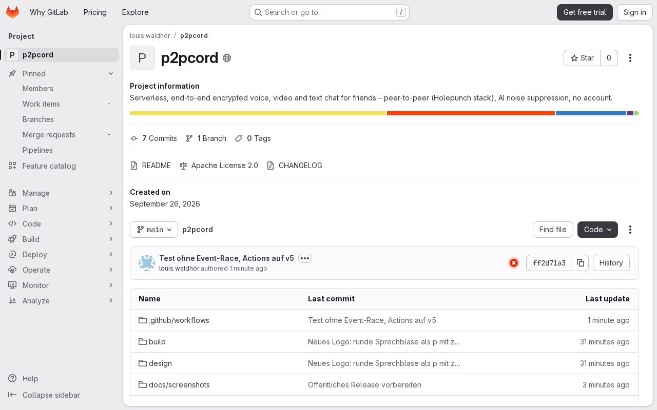
Task: Click the yellow language bar segment
Action: 258,113
